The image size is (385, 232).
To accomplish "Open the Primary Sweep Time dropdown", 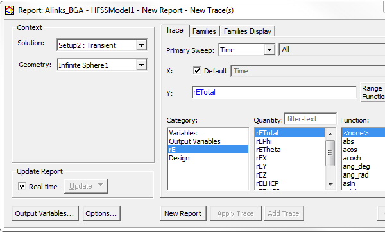I will [x=246, y=50].
